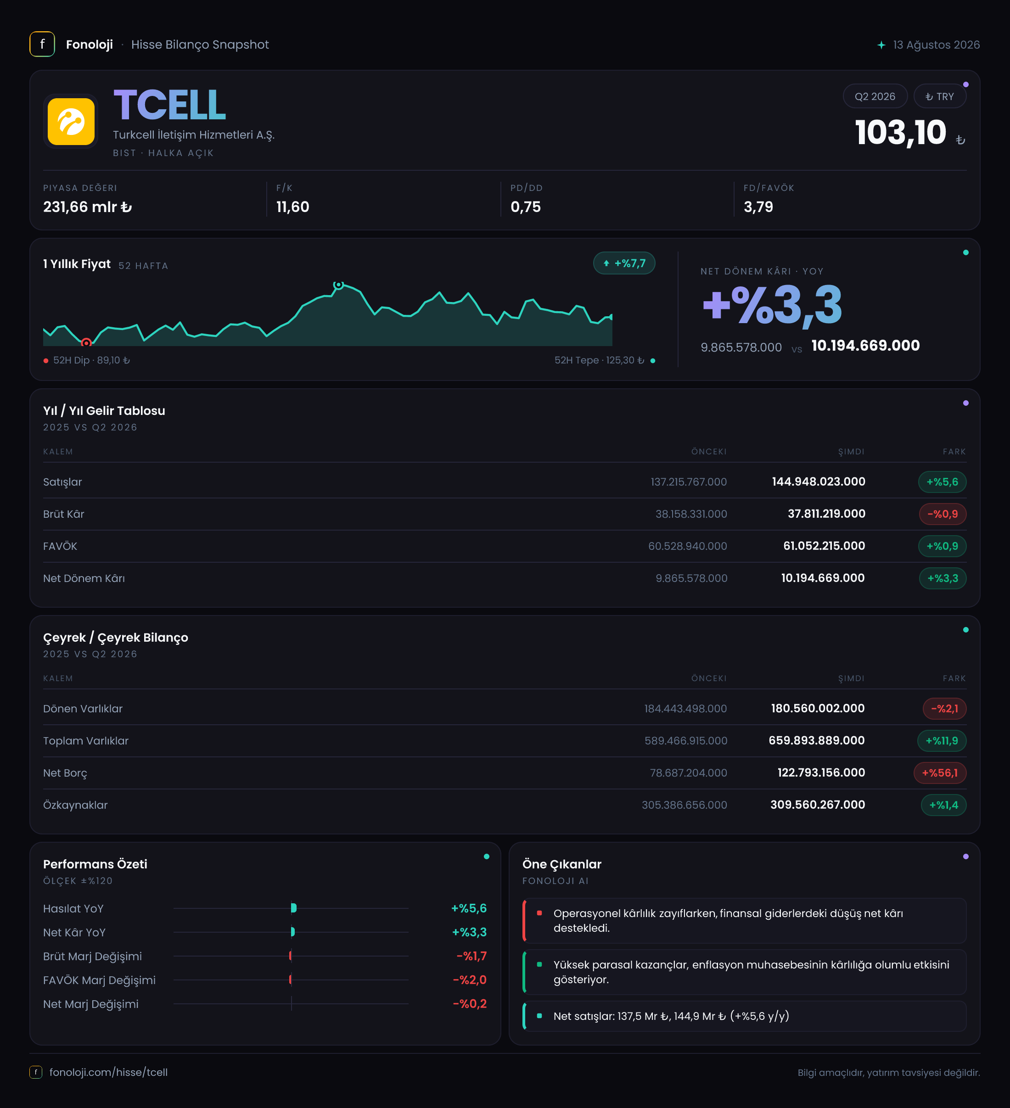
Task: Click the 231,66 mlr market value
Action: coord(87,207)
